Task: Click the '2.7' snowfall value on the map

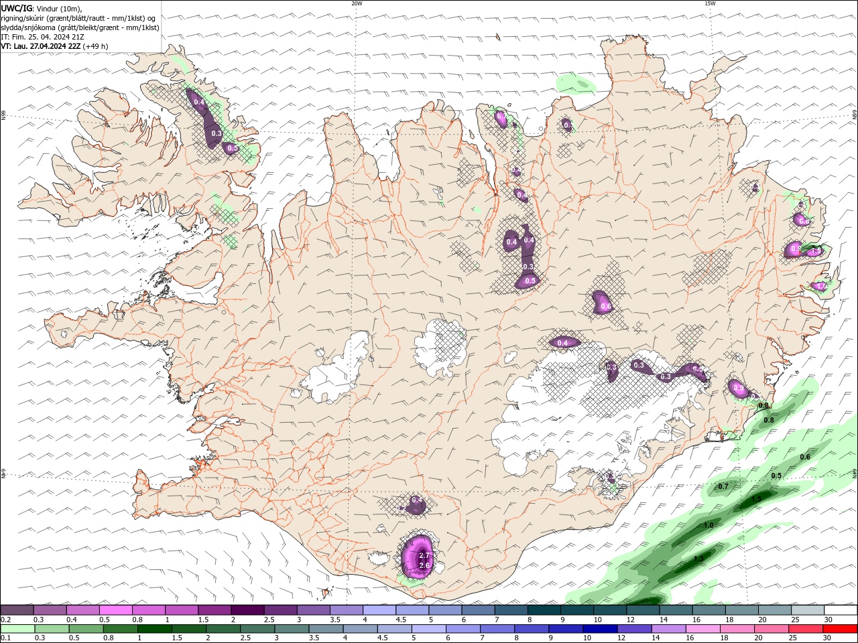Action: pyautogui.click(x=424, y=555)
